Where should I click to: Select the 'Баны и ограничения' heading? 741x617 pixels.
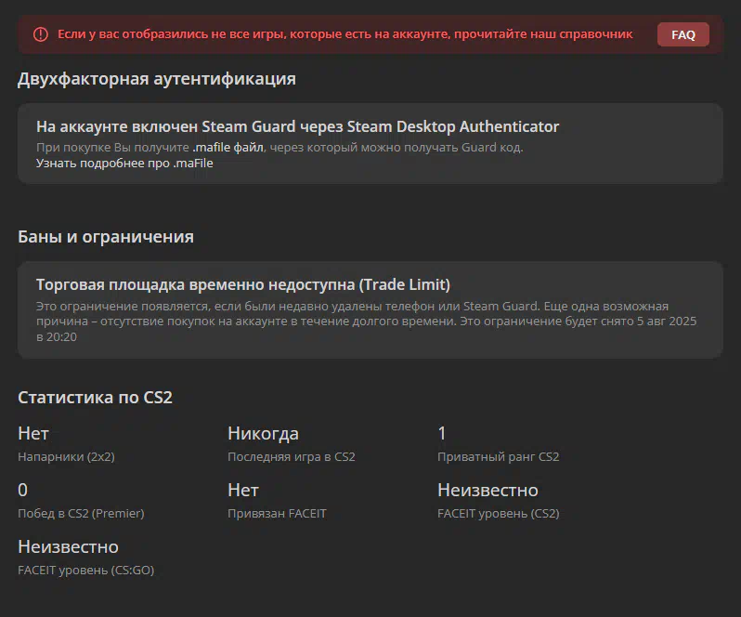[106, 236]
